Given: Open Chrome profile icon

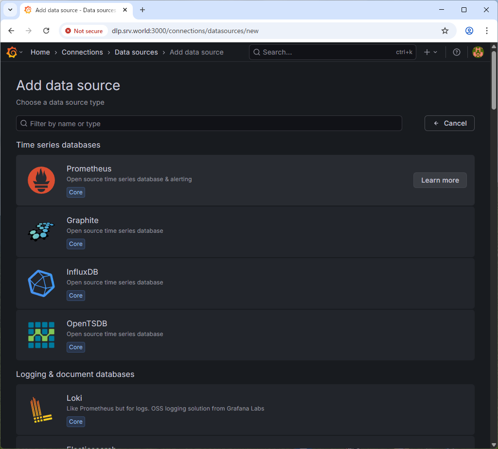Looking at the screenshot, I should 469,31.
